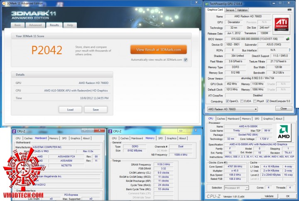Open About tab in right CPU-Z window
The image size is (299, 201).
point(279,119)
